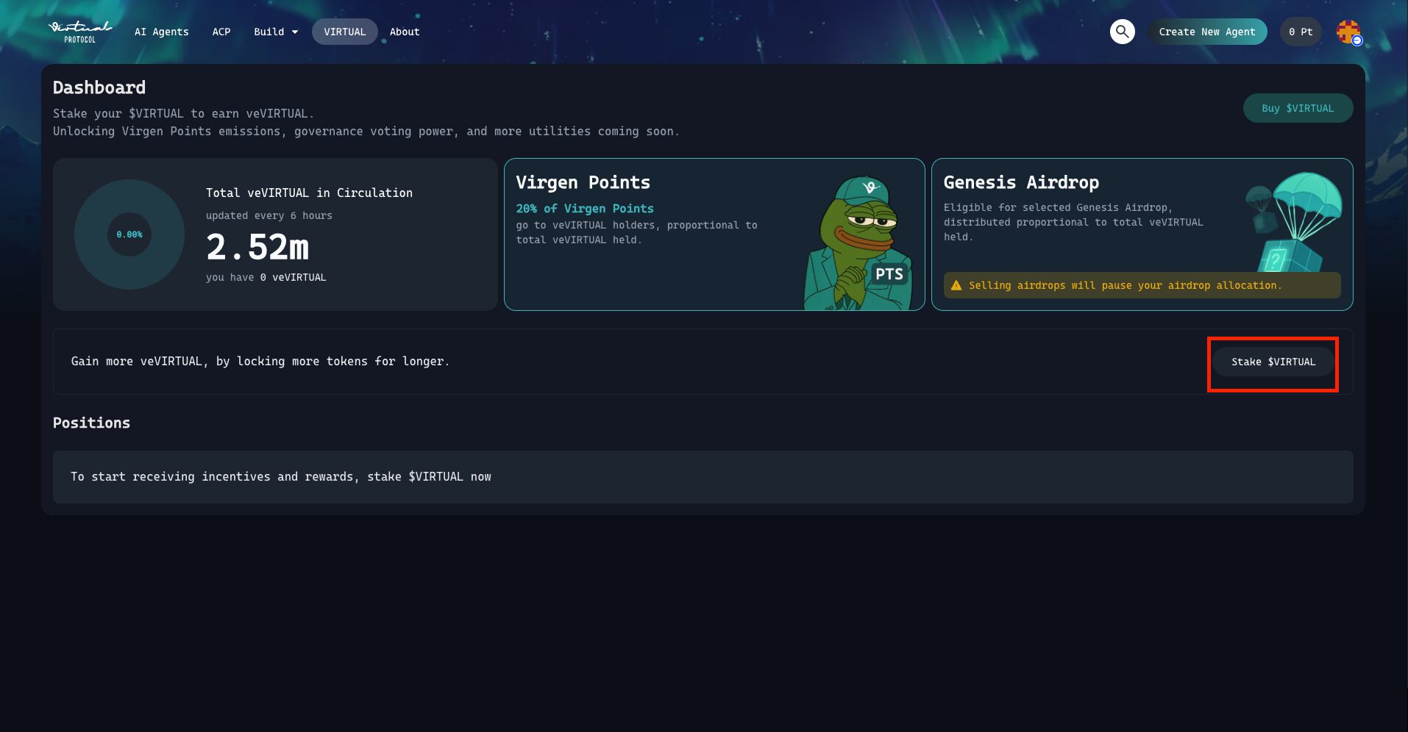
Task: Click the 0.00% donut chart
Action: pyautogui.click(x=129, y=234)
